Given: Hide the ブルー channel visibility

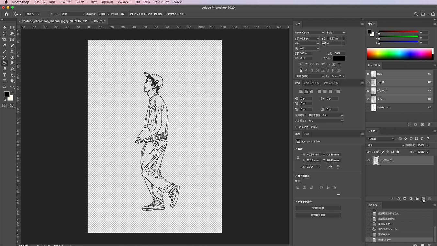Looking at the screenshot, I should pyautogui.click(x=368, y=99).
